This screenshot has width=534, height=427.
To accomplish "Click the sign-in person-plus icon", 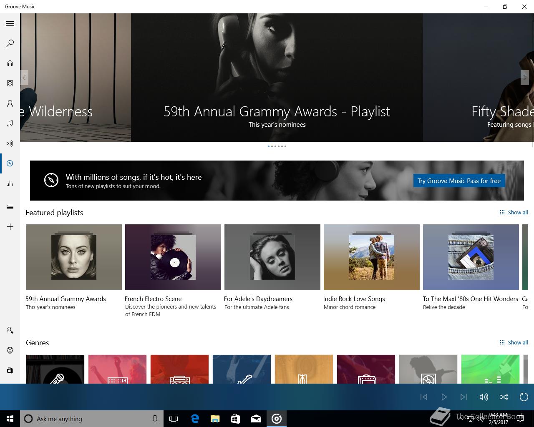I will pos(10,330).
